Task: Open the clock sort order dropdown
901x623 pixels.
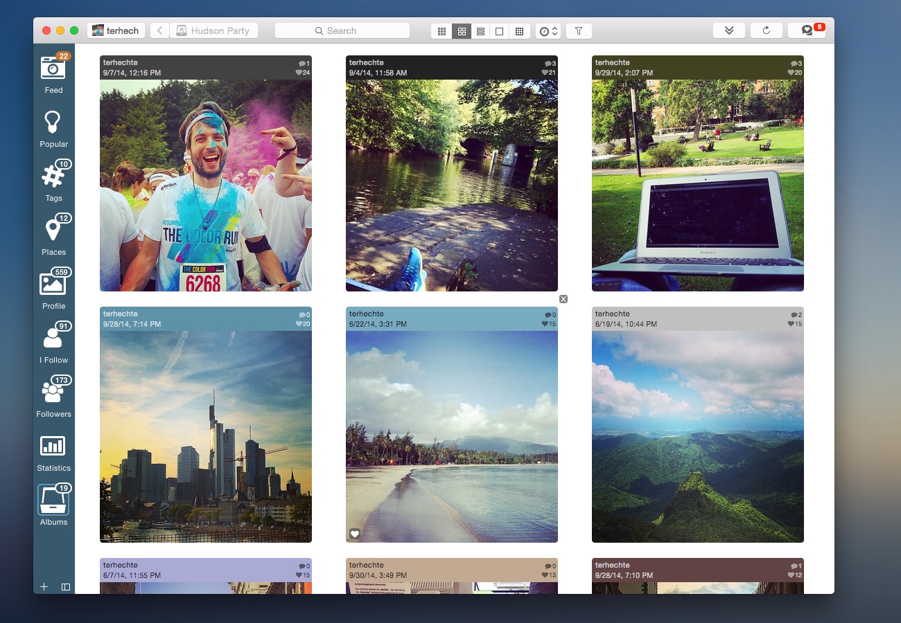Action: click(x=548, y=31)
